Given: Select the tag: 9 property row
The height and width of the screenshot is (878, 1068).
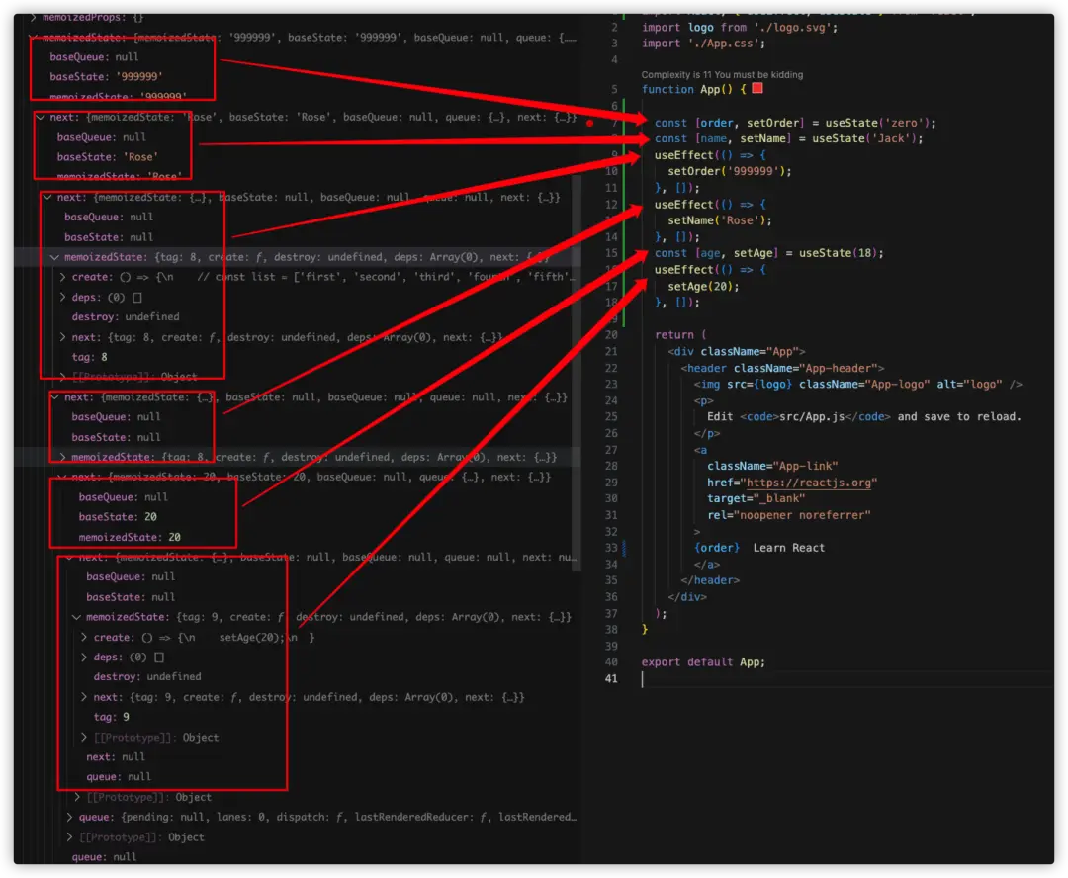Looking at the screenshot, I should pyautogui.click(x=111, y=717).
